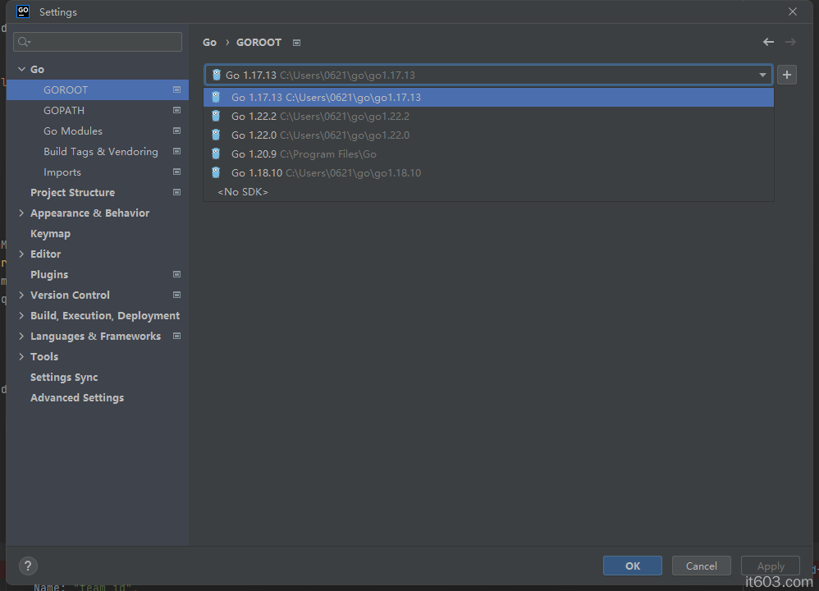Collapse the GOROOT SDK dropdown arrow

pyautogui.click(x=762, y=75)
